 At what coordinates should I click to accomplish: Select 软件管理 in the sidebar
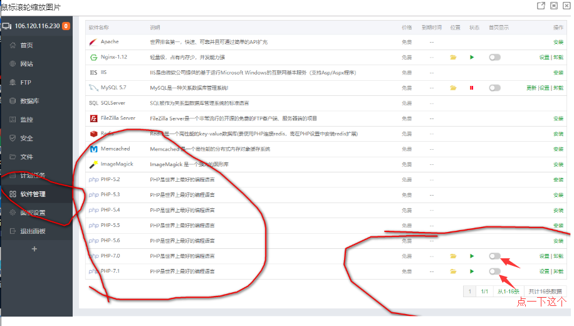pyautogui.click(x=36, y=194)
